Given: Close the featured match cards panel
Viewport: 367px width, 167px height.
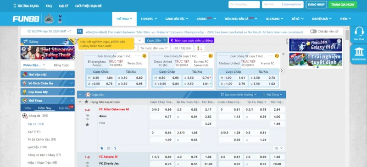Looking at the screenshot, I should coord(283,54).
